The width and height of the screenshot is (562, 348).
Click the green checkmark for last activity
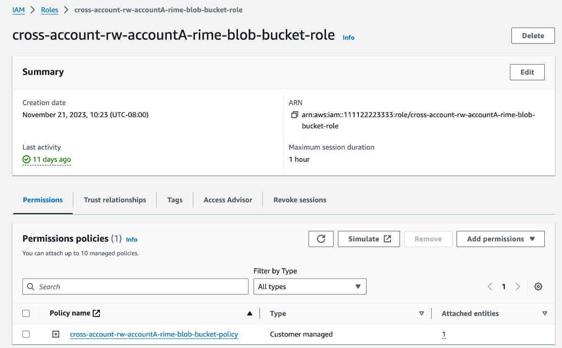[x=26, y=159]
